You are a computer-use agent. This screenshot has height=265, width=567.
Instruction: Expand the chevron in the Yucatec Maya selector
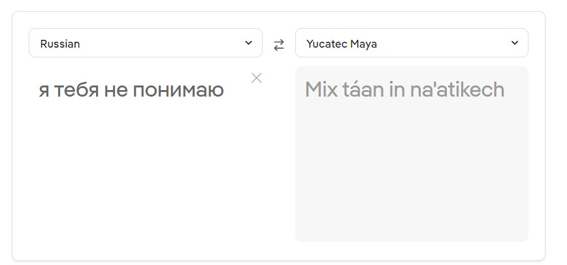514,43
